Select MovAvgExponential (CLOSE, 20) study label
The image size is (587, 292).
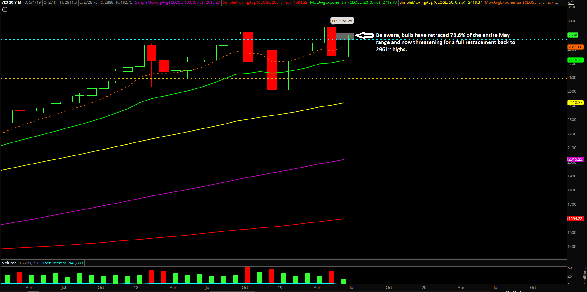coord(345,2)
